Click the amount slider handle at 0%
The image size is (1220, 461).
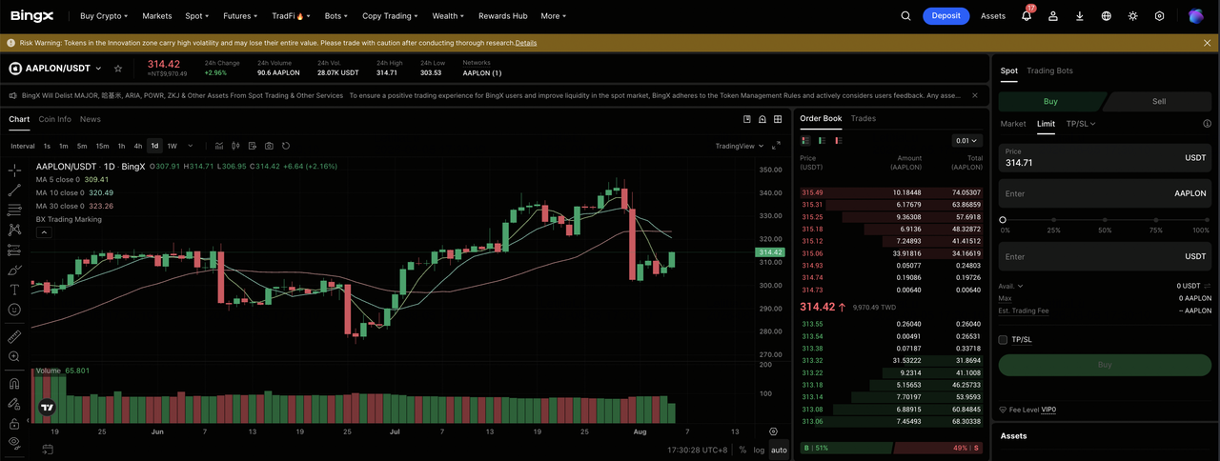pos(1003,220)
